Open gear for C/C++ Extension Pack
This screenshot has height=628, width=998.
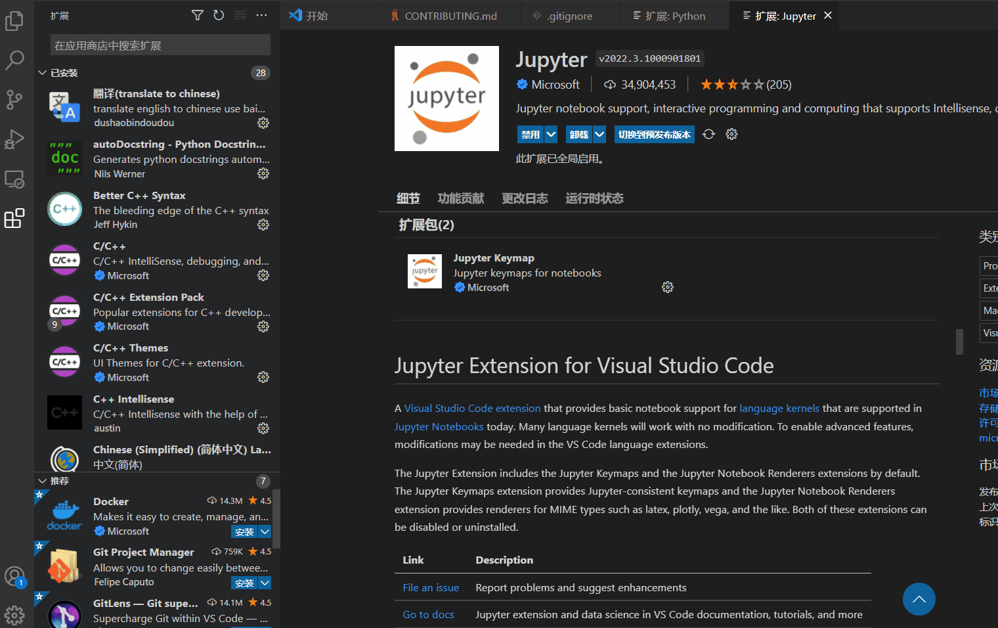tap(263, 326)
